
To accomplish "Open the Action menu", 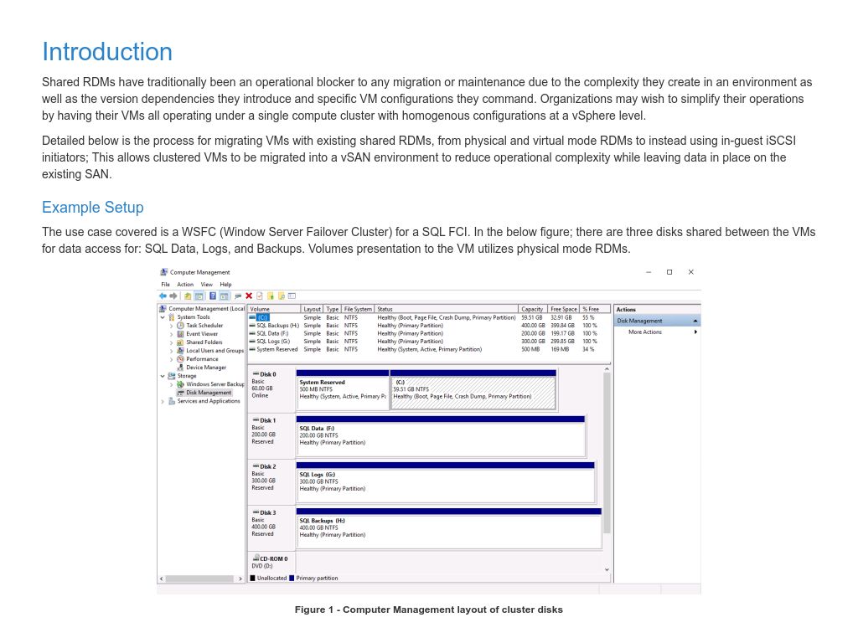I will click(184, 284).
